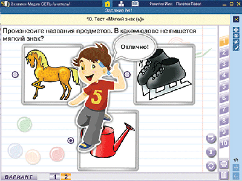Click the app logo in the title bar
Image resolution: width=242 pixels, height=181 pixels.
pyautogui.click(x=6, y=4)
